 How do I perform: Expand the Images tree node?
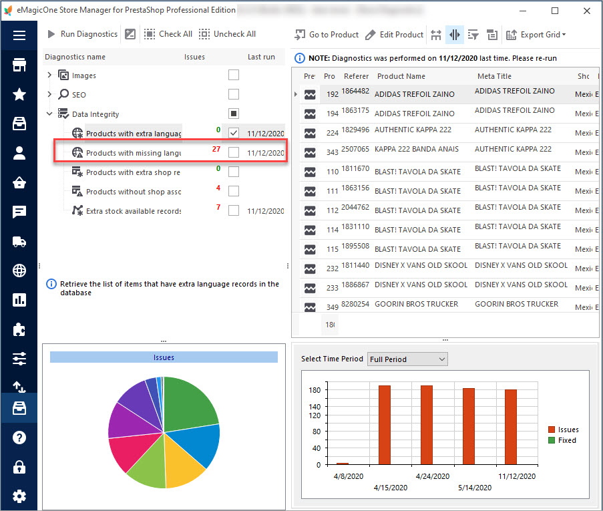49,75
